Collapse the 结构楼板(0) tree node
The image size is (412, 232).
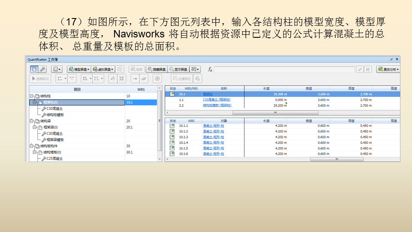pos(35,152)
